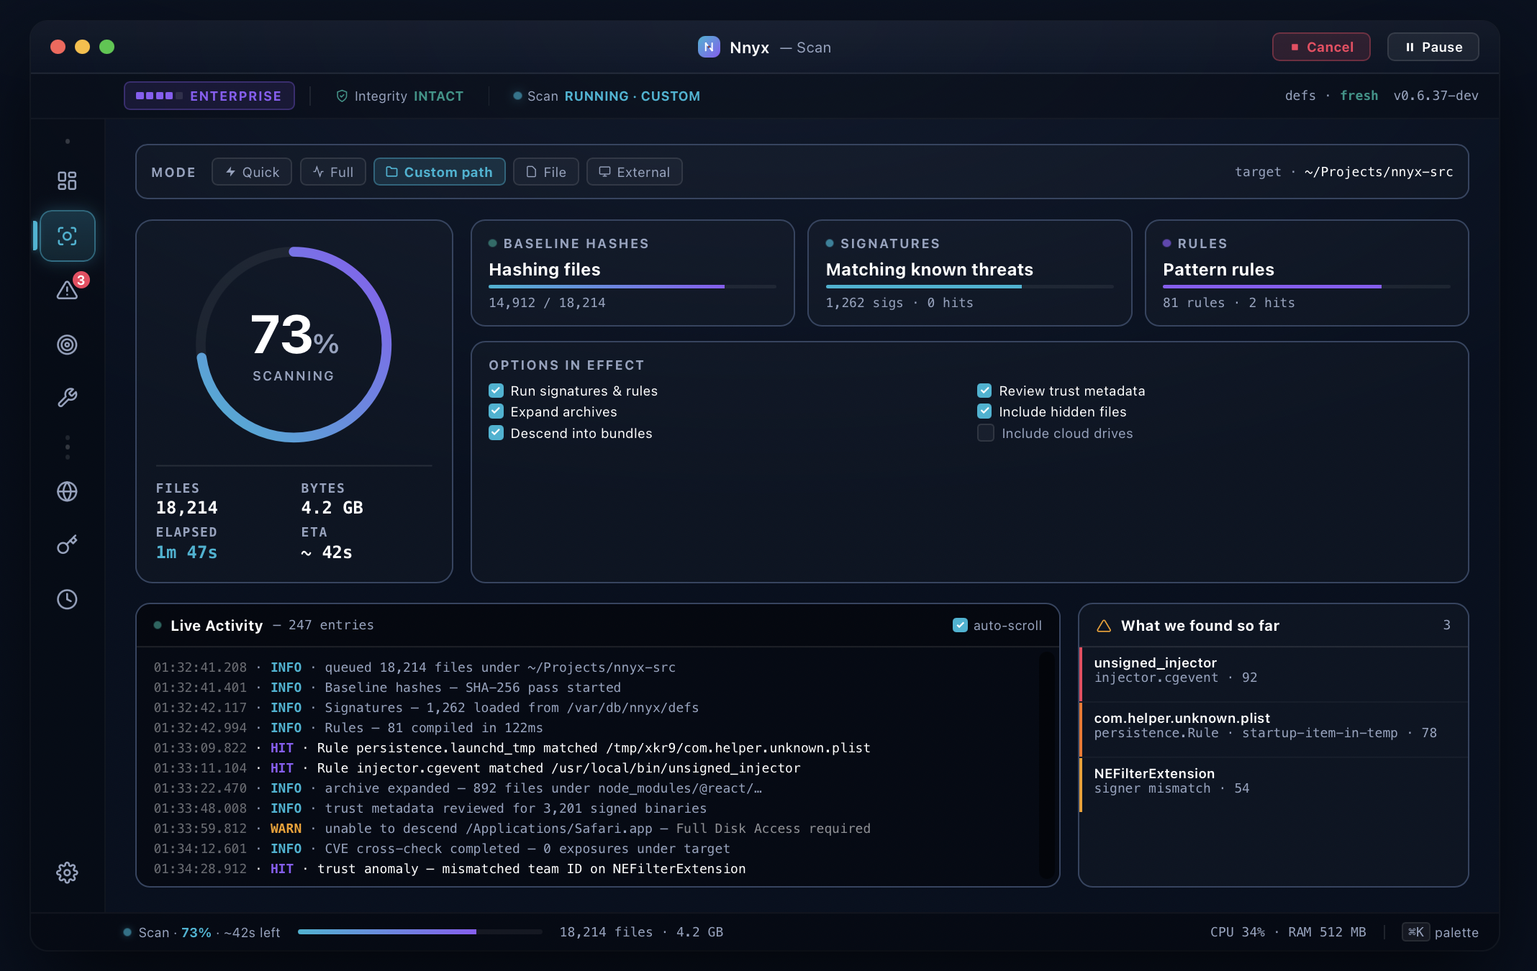The image size is (1537, 971).
Task: Open the Rules pattern rules card
Action: (1307, 273)
